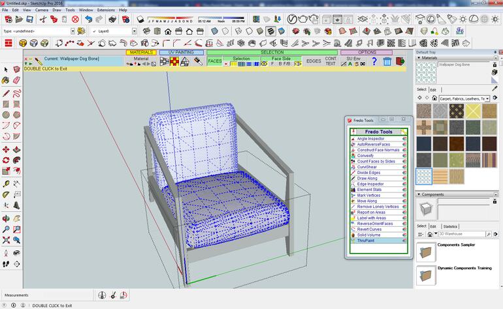Select the yellow crossed fabric swatch
The image size is (503, 309).
tap(472, 111)
